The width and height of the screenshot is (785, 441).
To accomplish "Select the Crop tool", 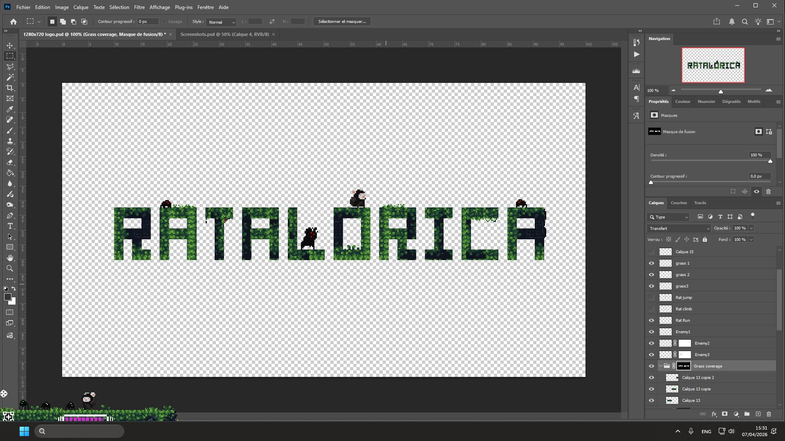I will (x=10, y=88).
